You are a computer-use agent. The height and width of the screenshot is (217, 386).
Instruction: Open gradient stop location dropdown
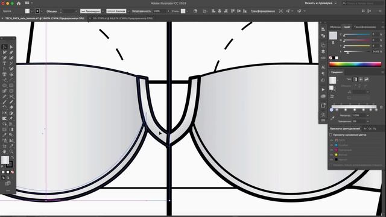click(368, 121)
